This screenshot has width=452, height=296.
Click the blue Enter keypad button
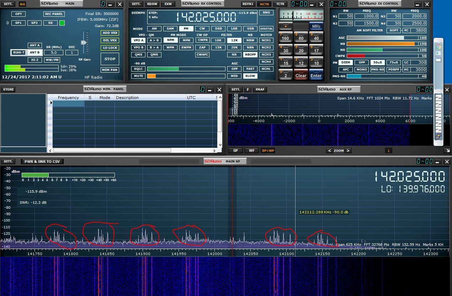tap(316, 74)
